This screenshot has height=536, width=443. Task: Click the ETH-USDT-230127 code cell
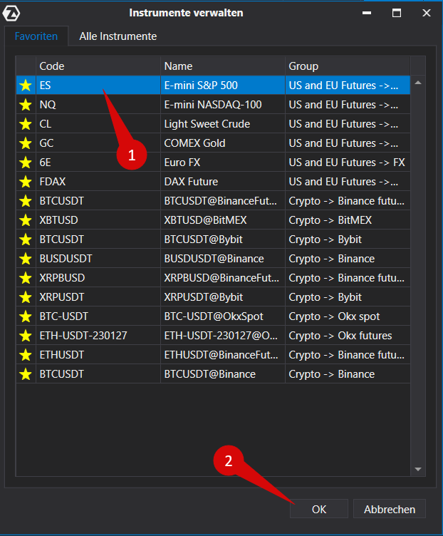[x=98, y=336]
